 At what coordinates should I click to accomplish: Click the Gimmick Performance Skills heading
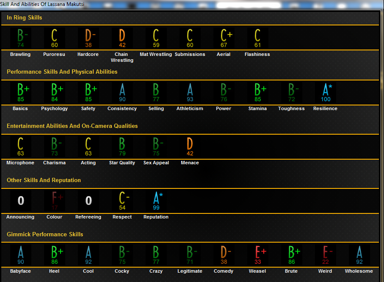(x=45, y=234)
